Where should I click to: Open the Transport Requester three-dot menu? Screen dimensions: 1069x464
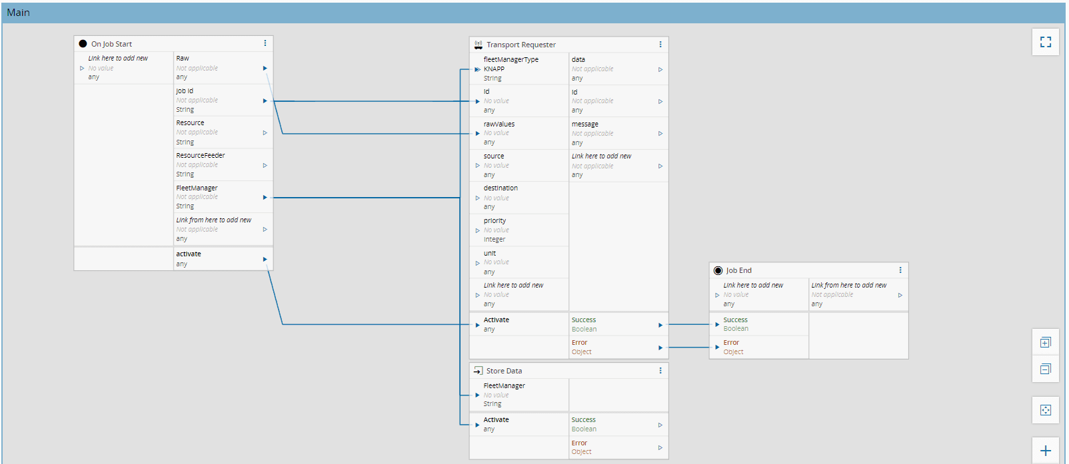660,45
